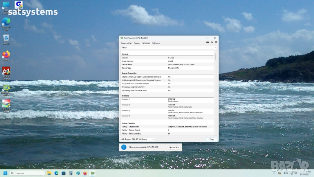Screen dimensions: 314x177
Task: Click the Windows Start button
Action: click(x=5, y=173)
